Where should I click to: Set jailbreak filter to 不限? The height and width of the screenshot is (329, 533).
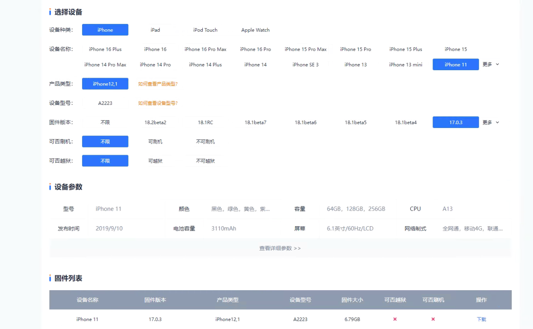point(105,161)
